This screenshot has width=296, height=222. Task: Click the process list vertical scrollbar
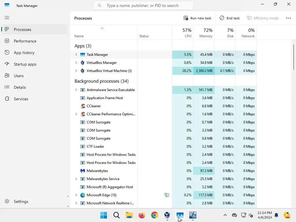[294, 57]
